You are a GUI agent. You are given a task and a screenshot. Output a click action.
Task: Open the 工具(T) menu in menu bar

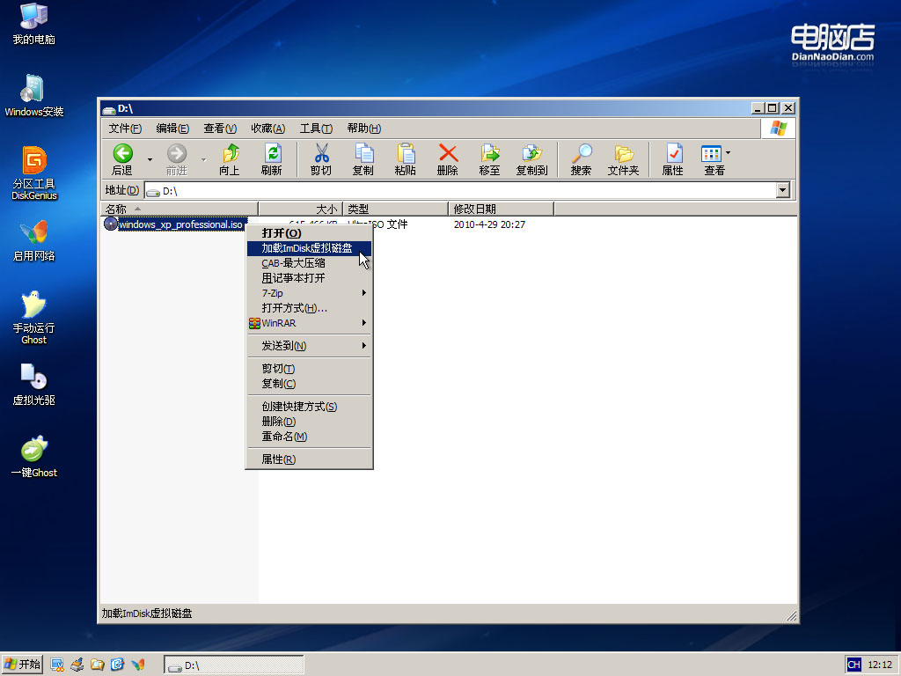point(315,129)
